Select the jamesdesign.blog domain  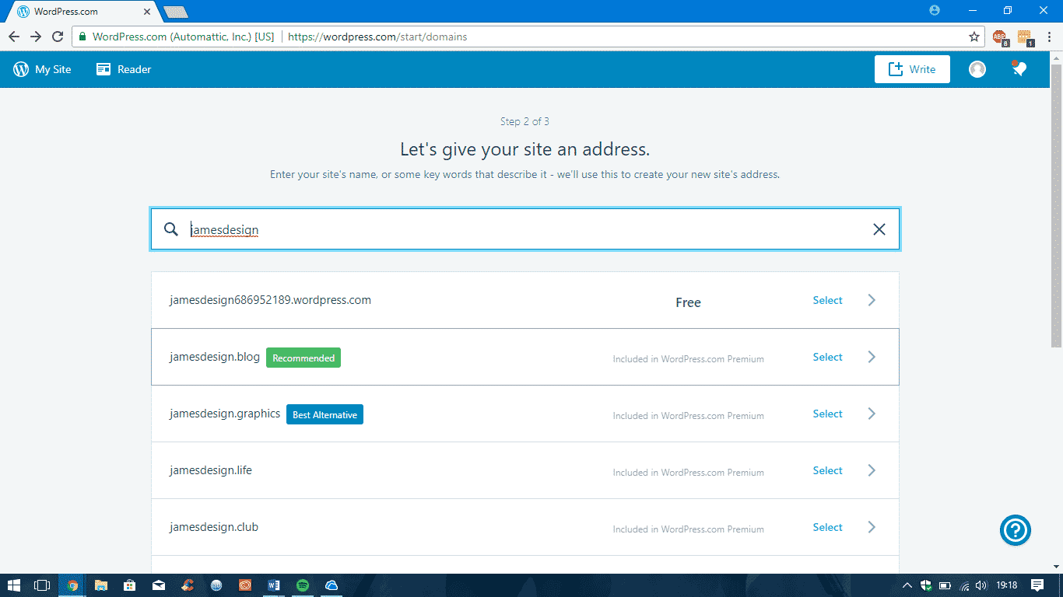pyautogui.click(x=827, y=357)
